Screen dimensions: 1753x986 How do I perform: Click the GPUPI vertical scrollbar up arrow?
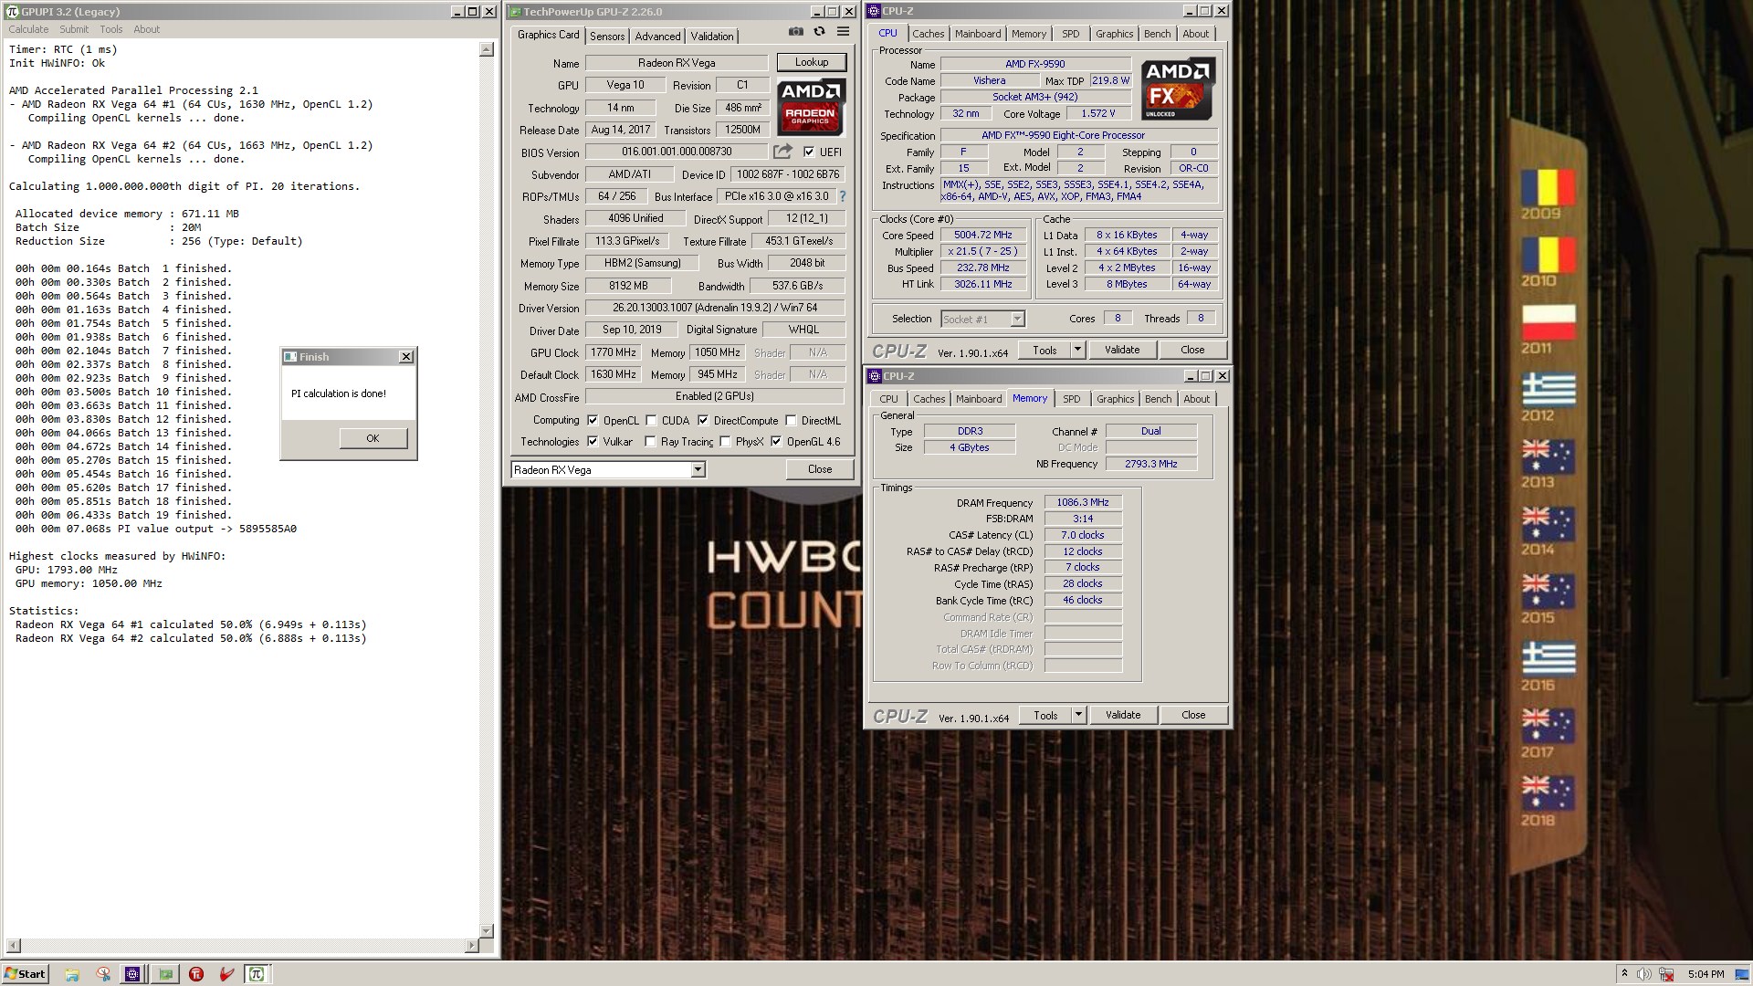click(487, 49)
